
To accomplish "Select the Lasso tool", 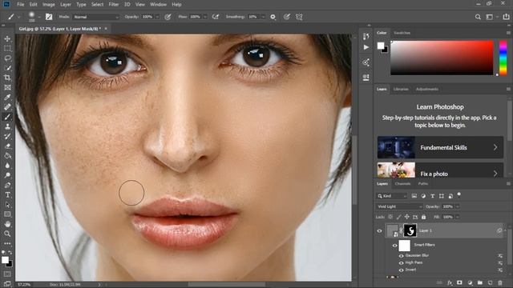I will 7,58.
